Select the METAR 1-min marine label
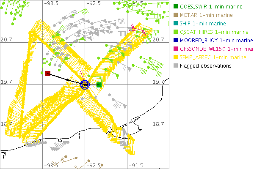The height and width of the screenshot is (169, 254). (205, 15)
